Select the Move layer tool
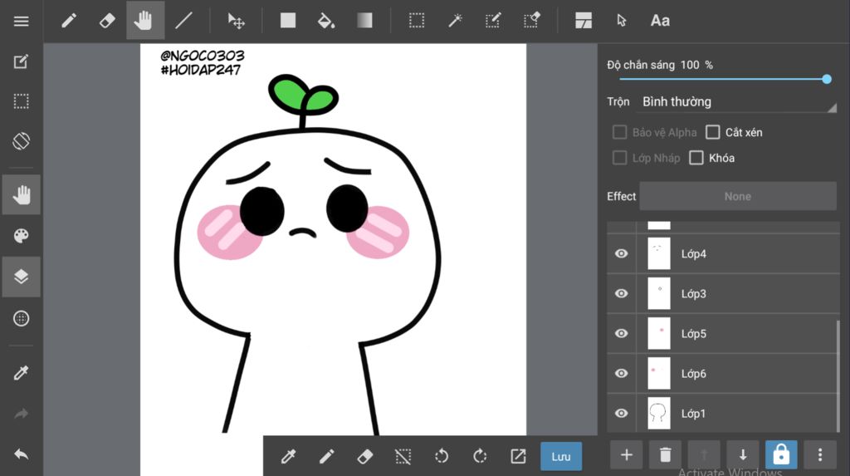 236,21
